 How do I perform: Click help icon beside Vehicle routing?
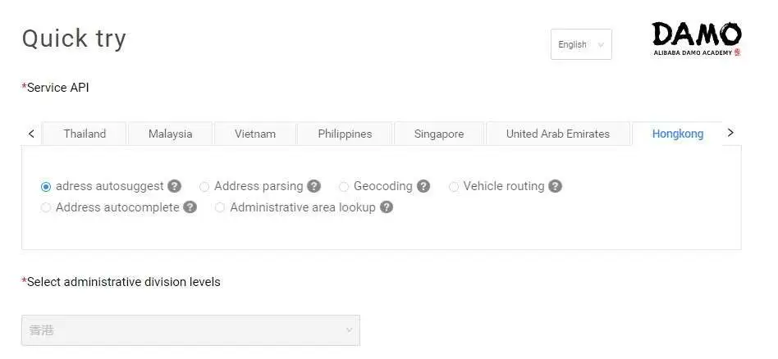click(556, 186)
